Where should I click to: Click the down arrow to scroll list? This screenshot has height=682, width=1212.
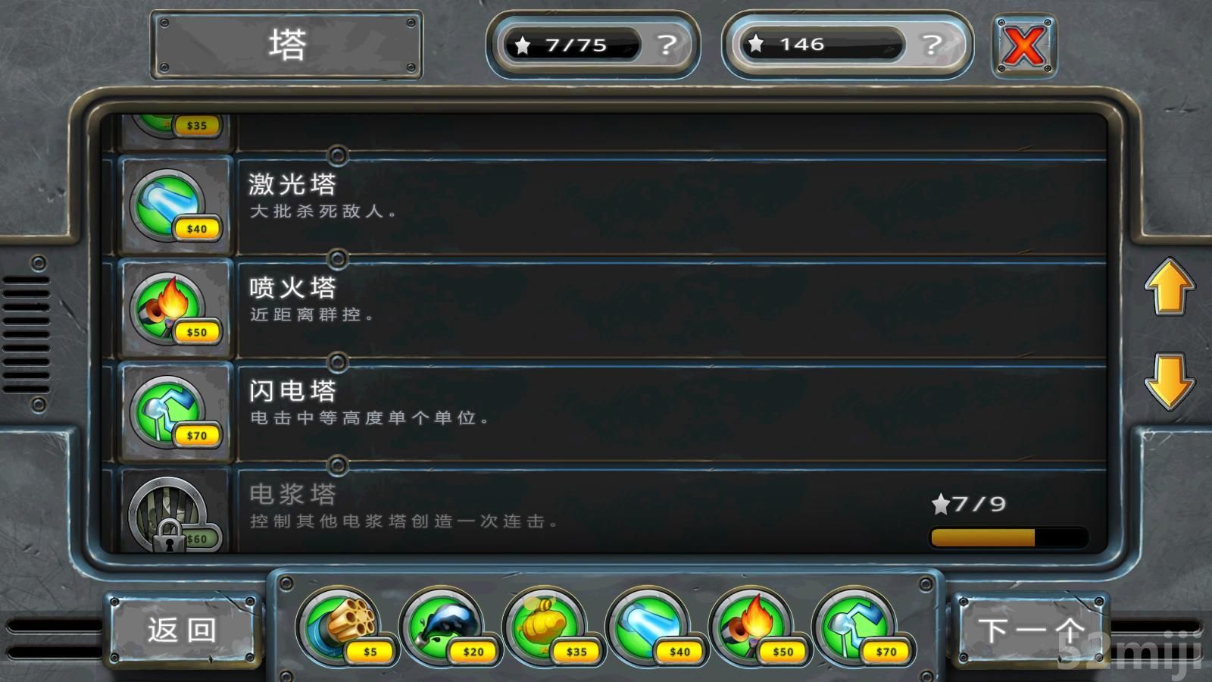click(1170, 381)
